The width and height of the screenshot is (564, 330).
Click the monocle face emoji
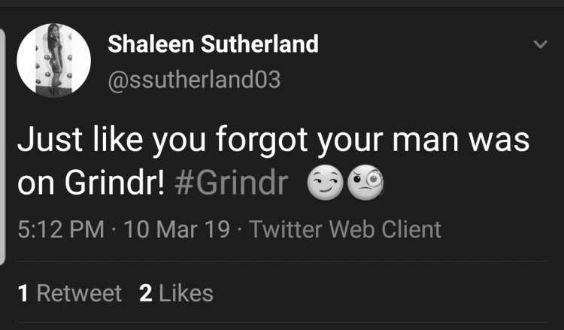[x=365, y=182]
